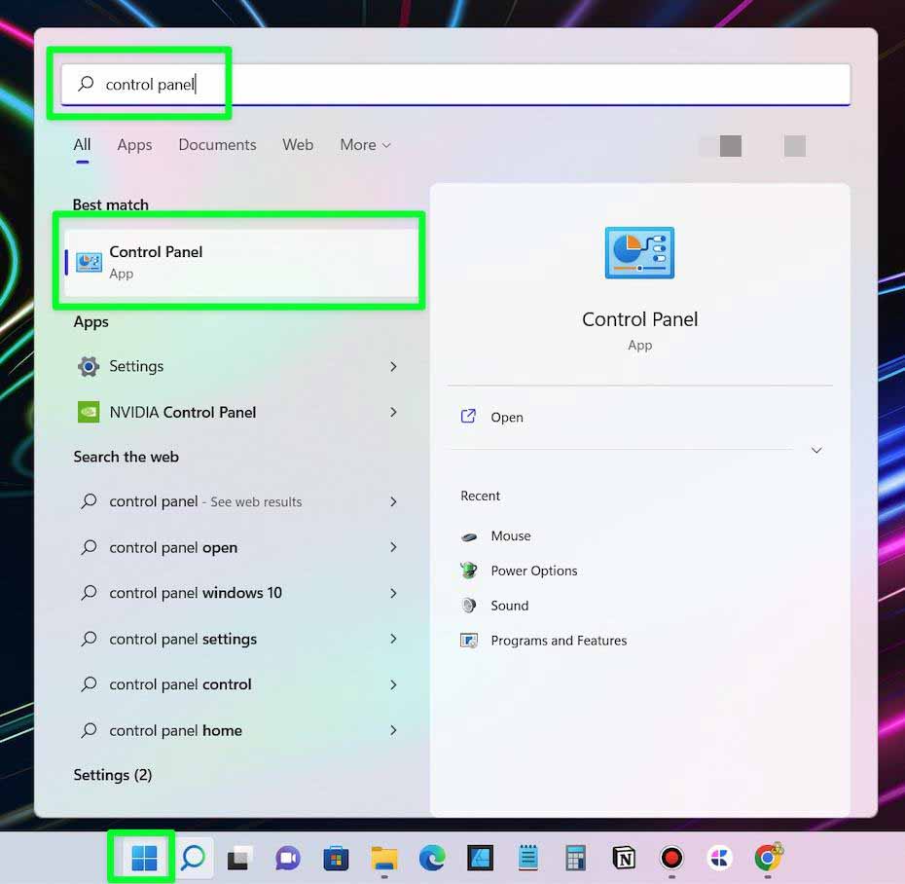Click the Mouse icon under Recent

click(469, 536)
